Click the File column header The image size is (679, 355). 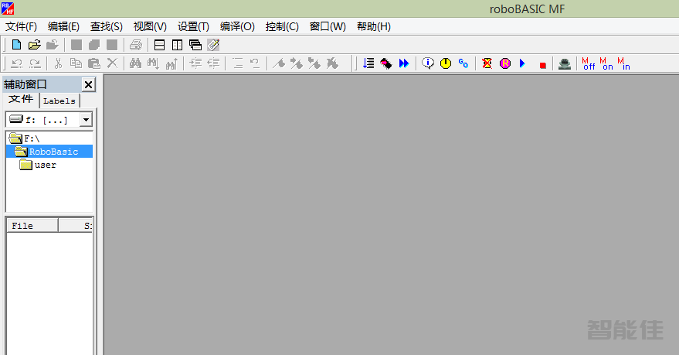click(x=31, y=226)
